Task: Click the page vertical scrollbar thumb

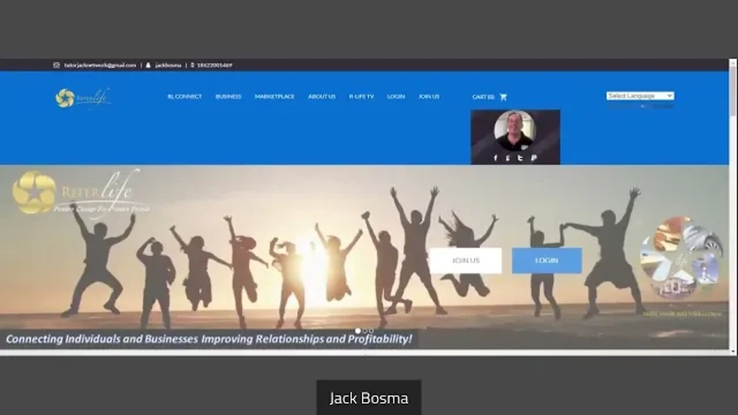Action: tap(733, 92)
